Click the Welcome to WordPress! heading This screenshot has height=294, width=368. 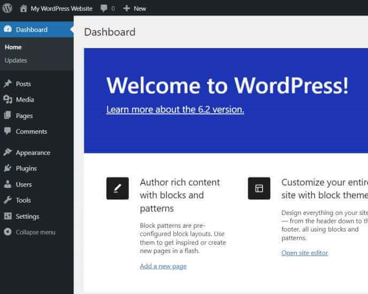pyautogui.click(x=227, y=86)
